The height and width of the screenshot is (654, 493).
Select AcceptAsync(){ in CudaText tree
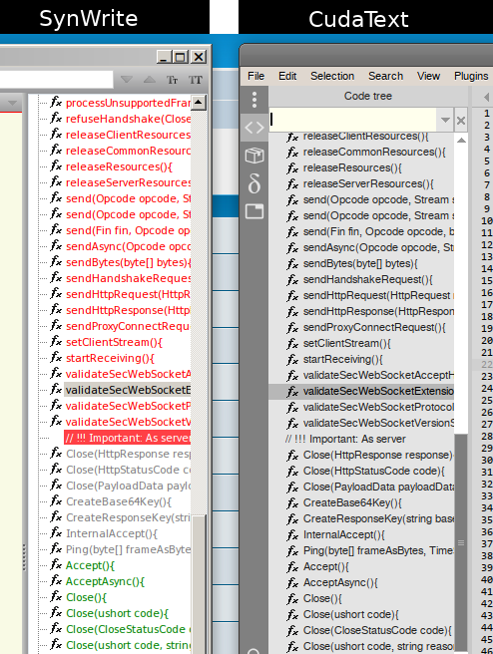coord(340,582)
